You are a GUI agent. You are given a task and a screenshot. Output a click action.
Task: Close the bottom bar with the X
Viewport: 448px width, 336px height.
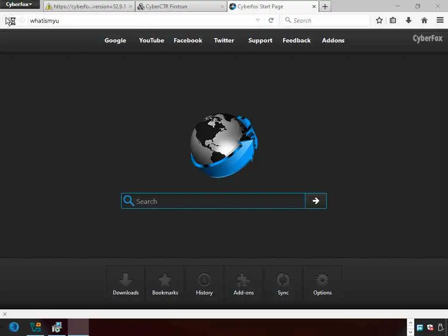(x=4, y=314)
